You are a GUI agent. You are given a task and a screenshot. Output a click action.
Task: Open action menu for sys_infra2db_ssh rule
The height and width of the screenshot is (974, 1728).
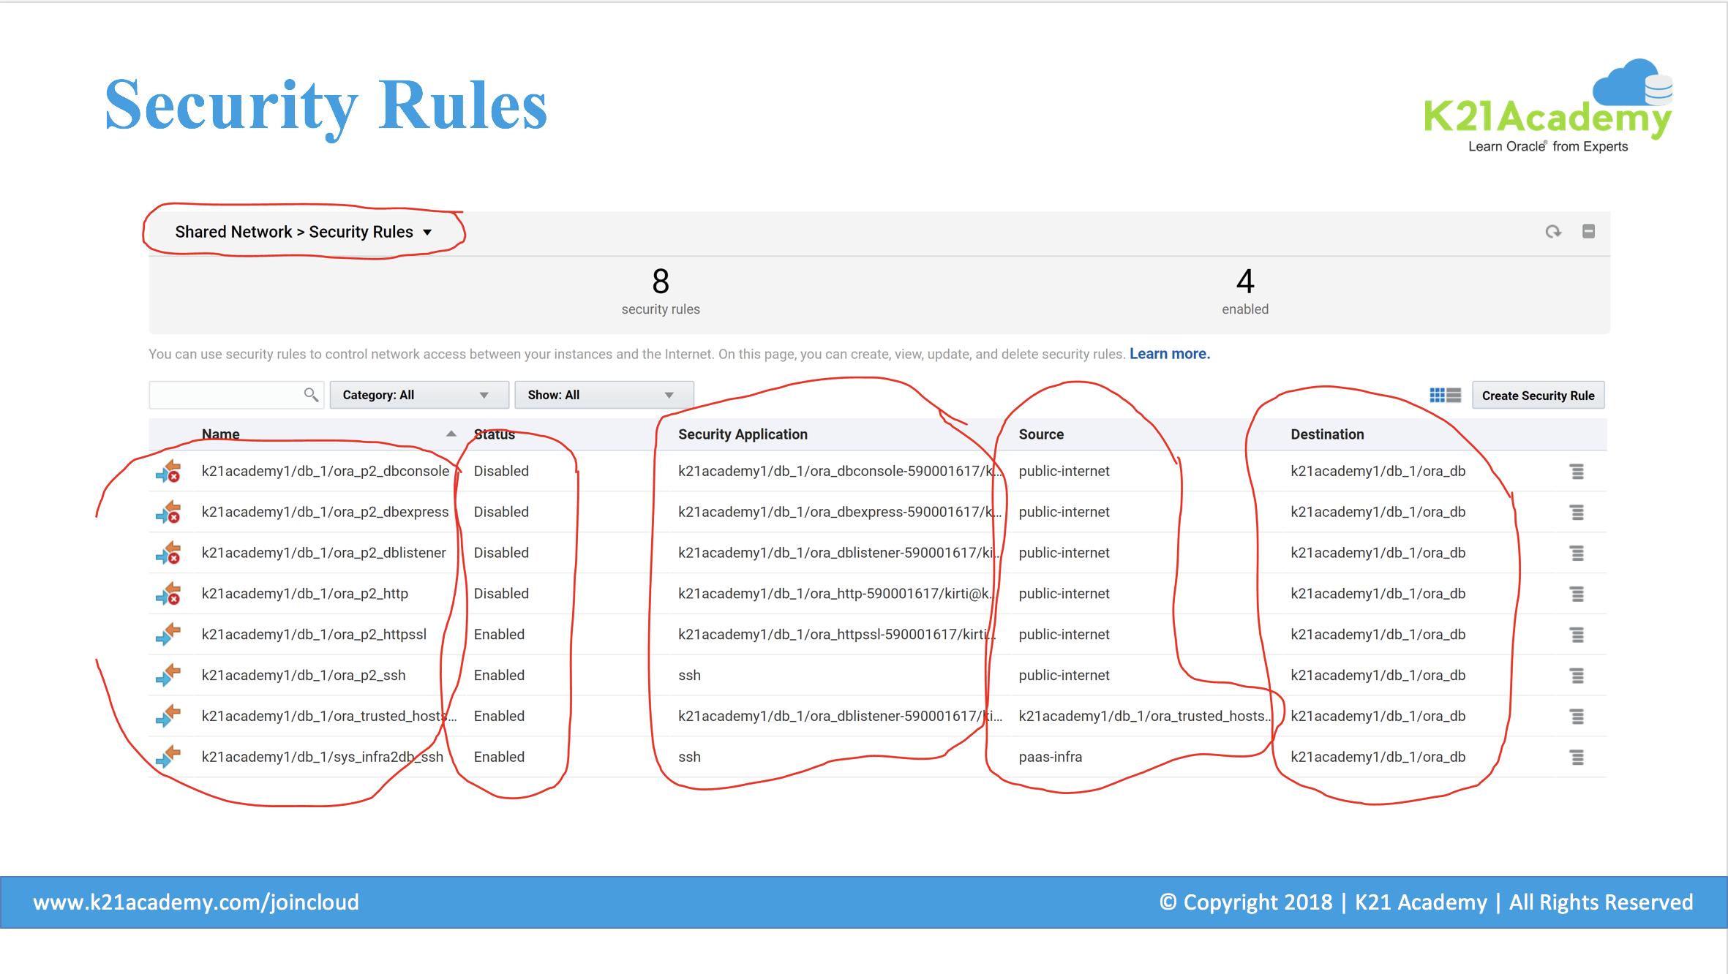(x=1577, y=758)
